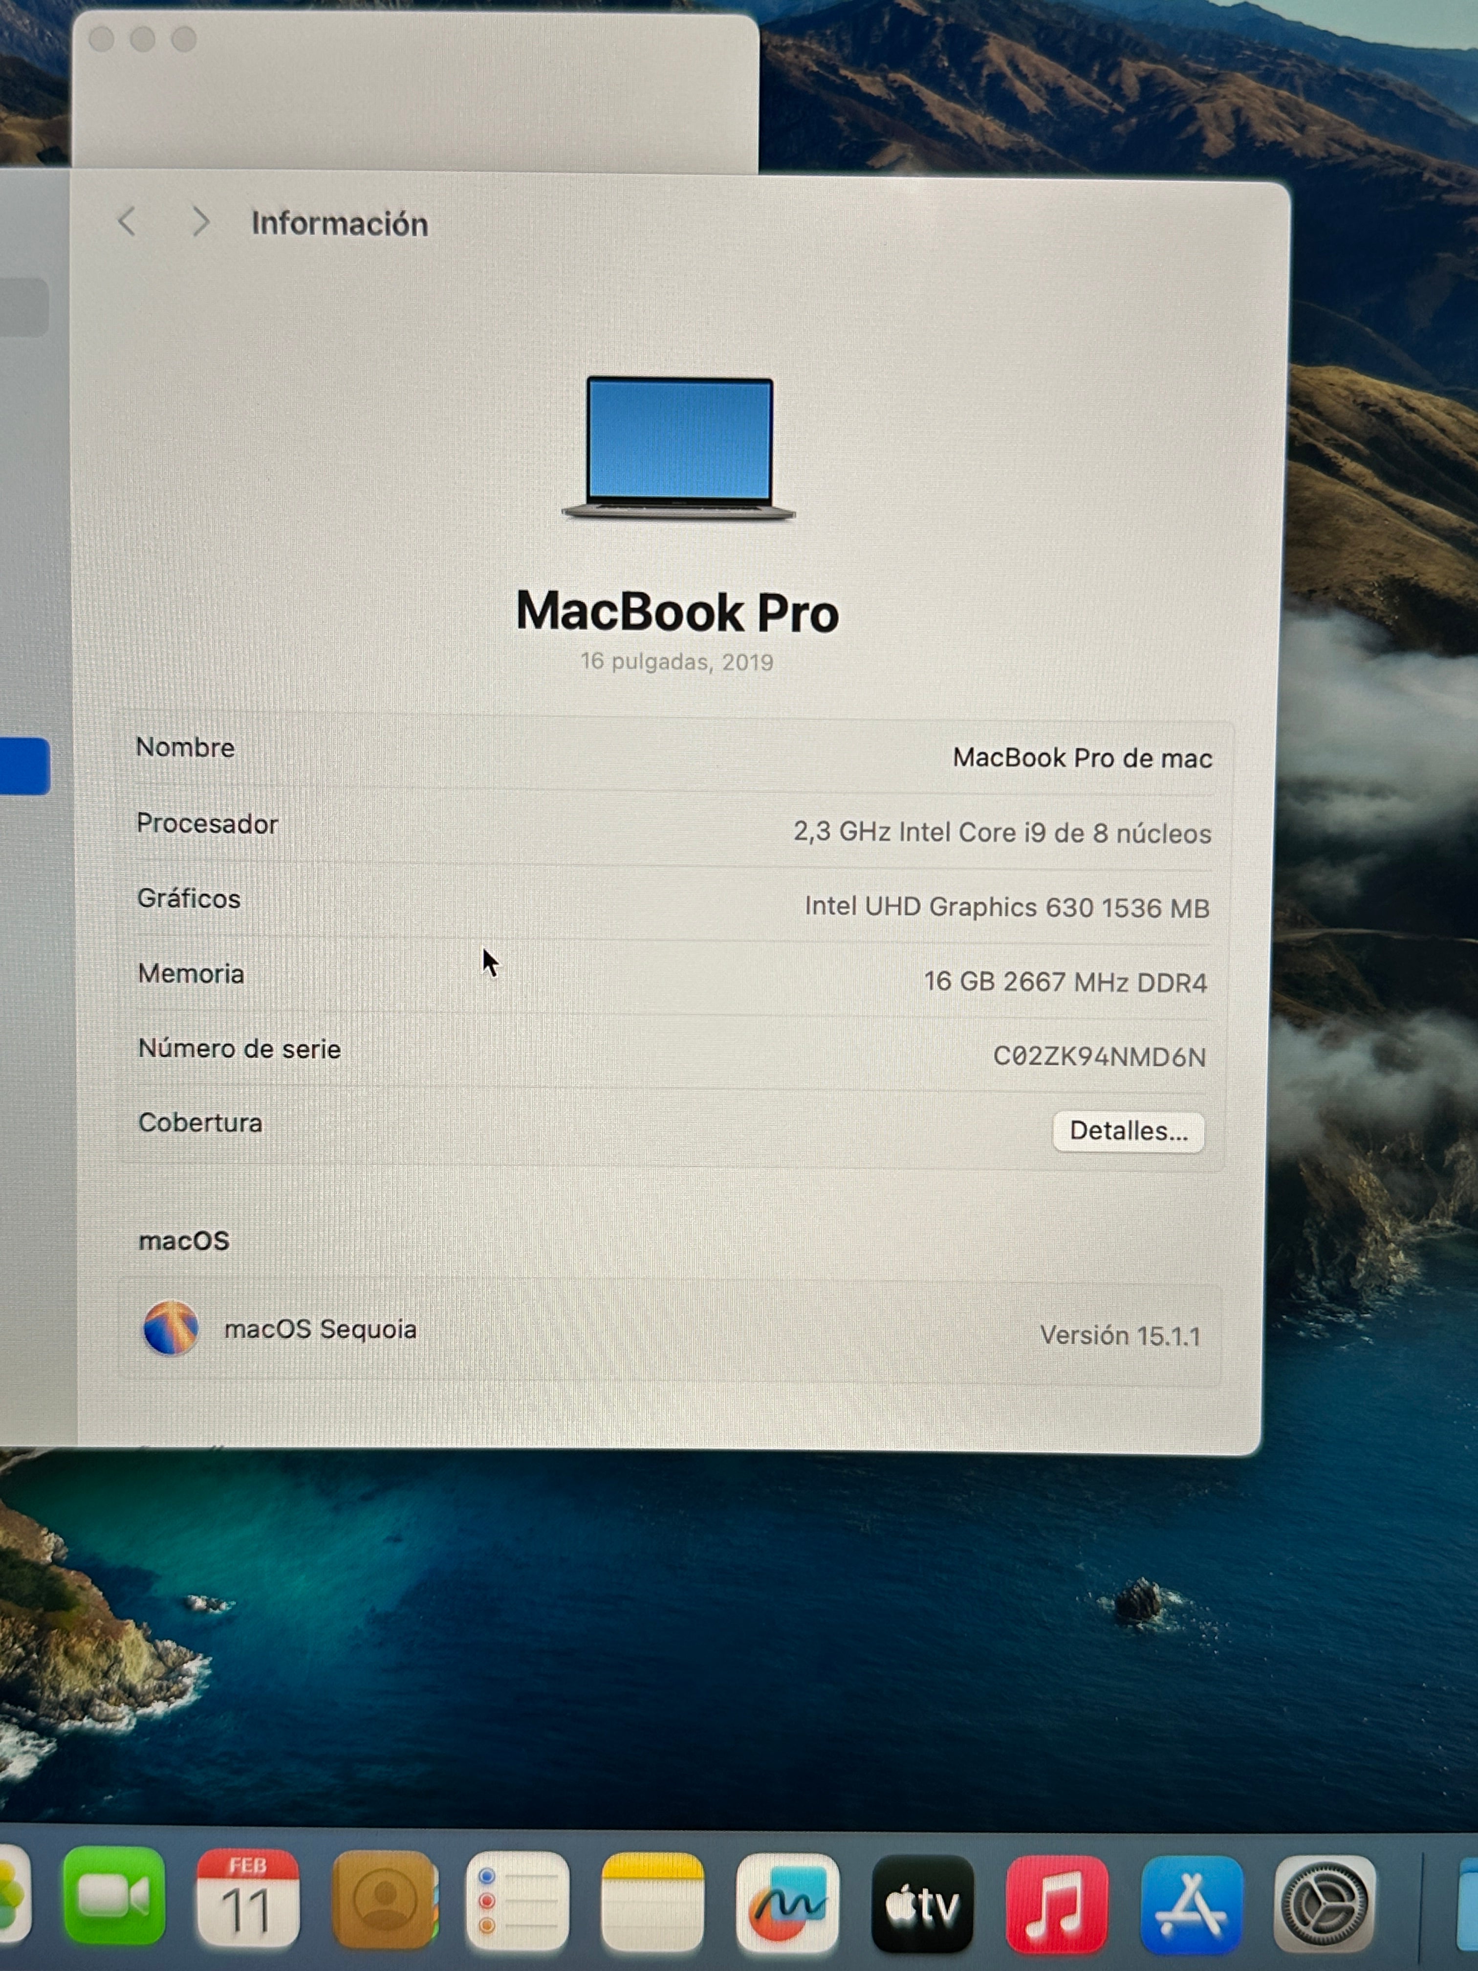Launch Freeform app in dock
Viewport: 1478px width, 1971px height.
787,1903
